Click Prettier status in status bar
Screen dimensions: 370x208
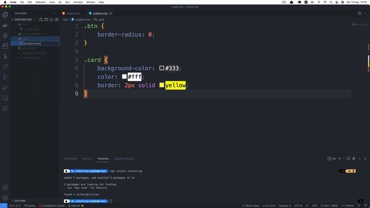tap(347, 206)
